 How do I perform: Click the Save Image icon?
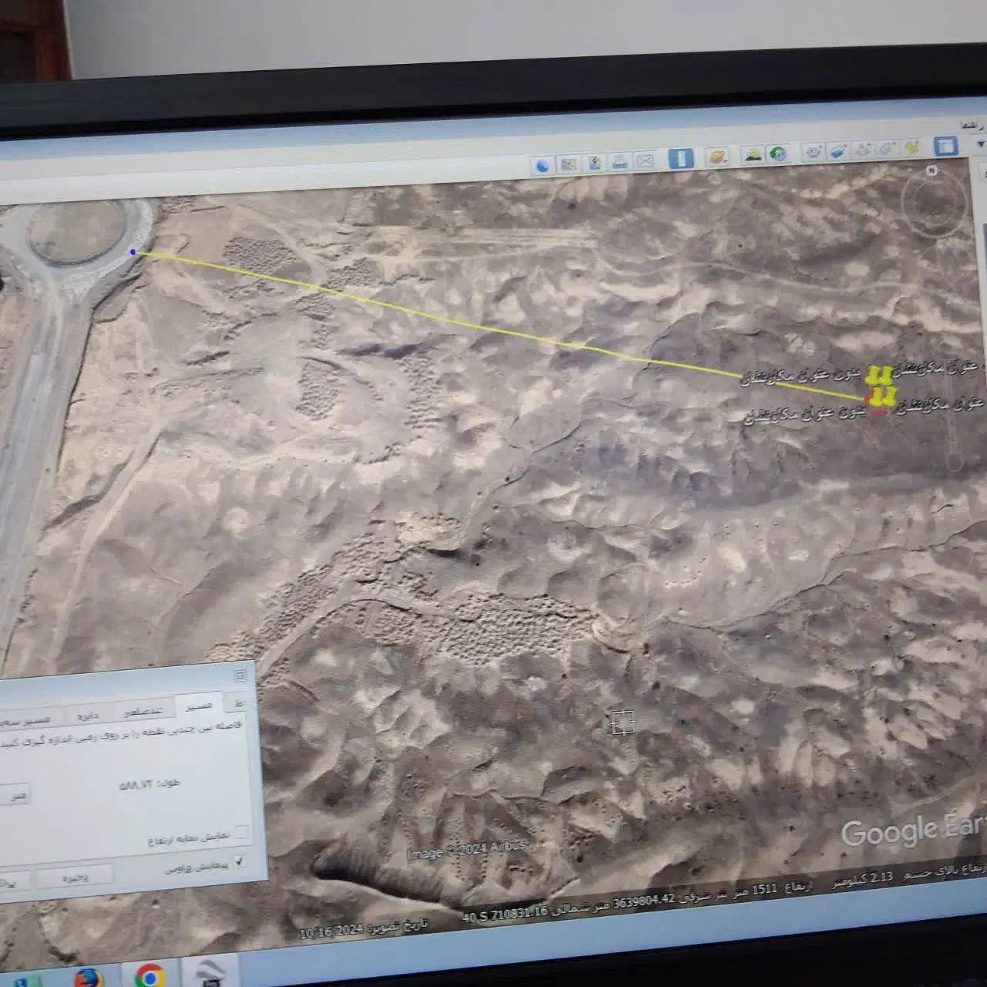coord(595,163)
